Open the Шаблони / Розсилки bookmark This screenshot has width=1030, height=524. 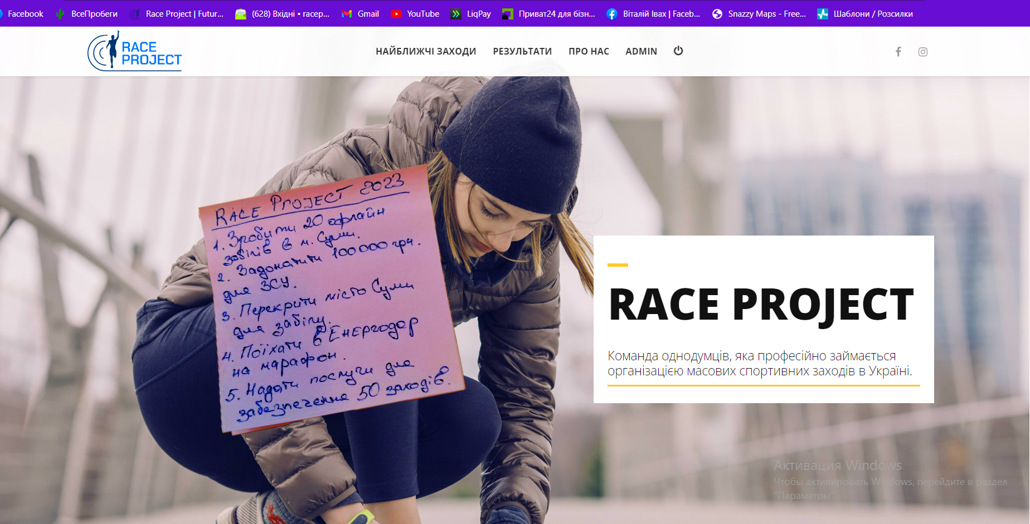[865, 14]
